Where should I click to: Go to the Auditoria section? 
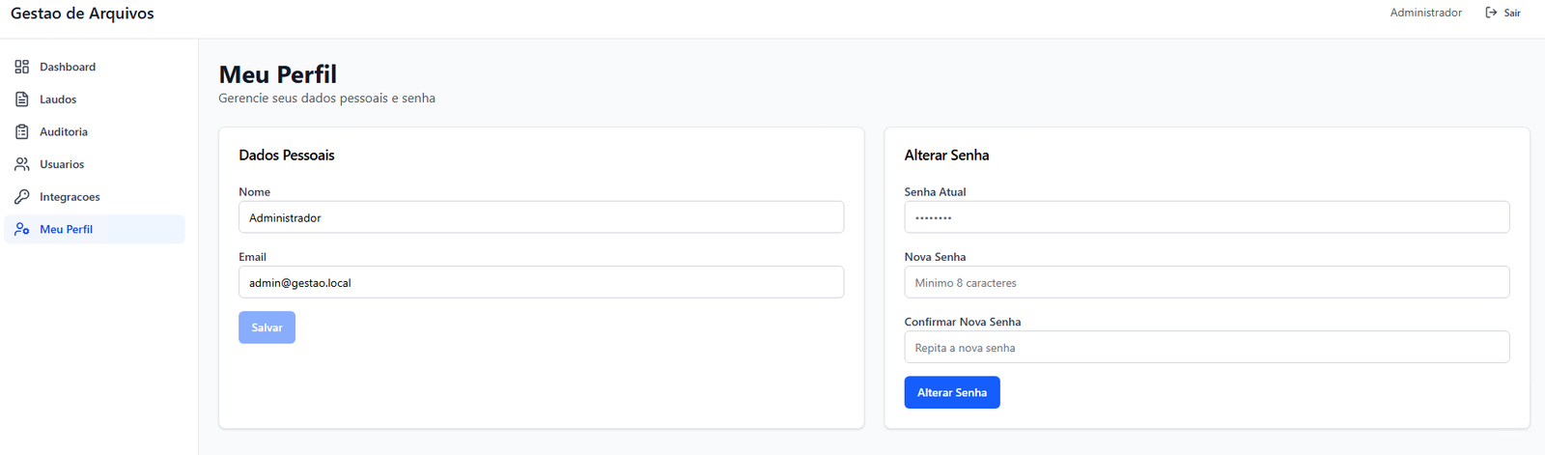(64, 131)
